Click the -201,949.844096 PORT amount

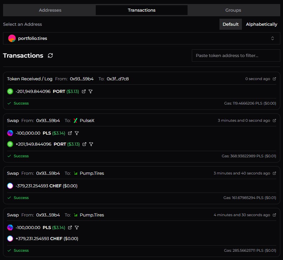(x=33, y=91)
